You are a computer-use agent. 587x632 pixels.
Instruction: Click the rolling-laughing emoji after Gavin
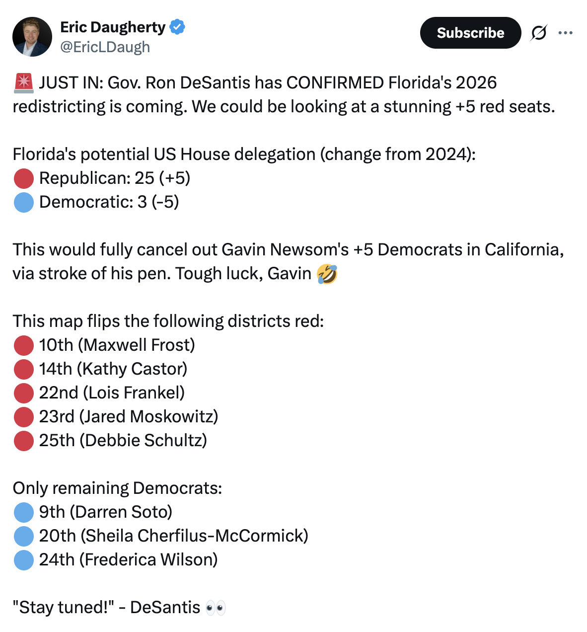coord(327,274)
